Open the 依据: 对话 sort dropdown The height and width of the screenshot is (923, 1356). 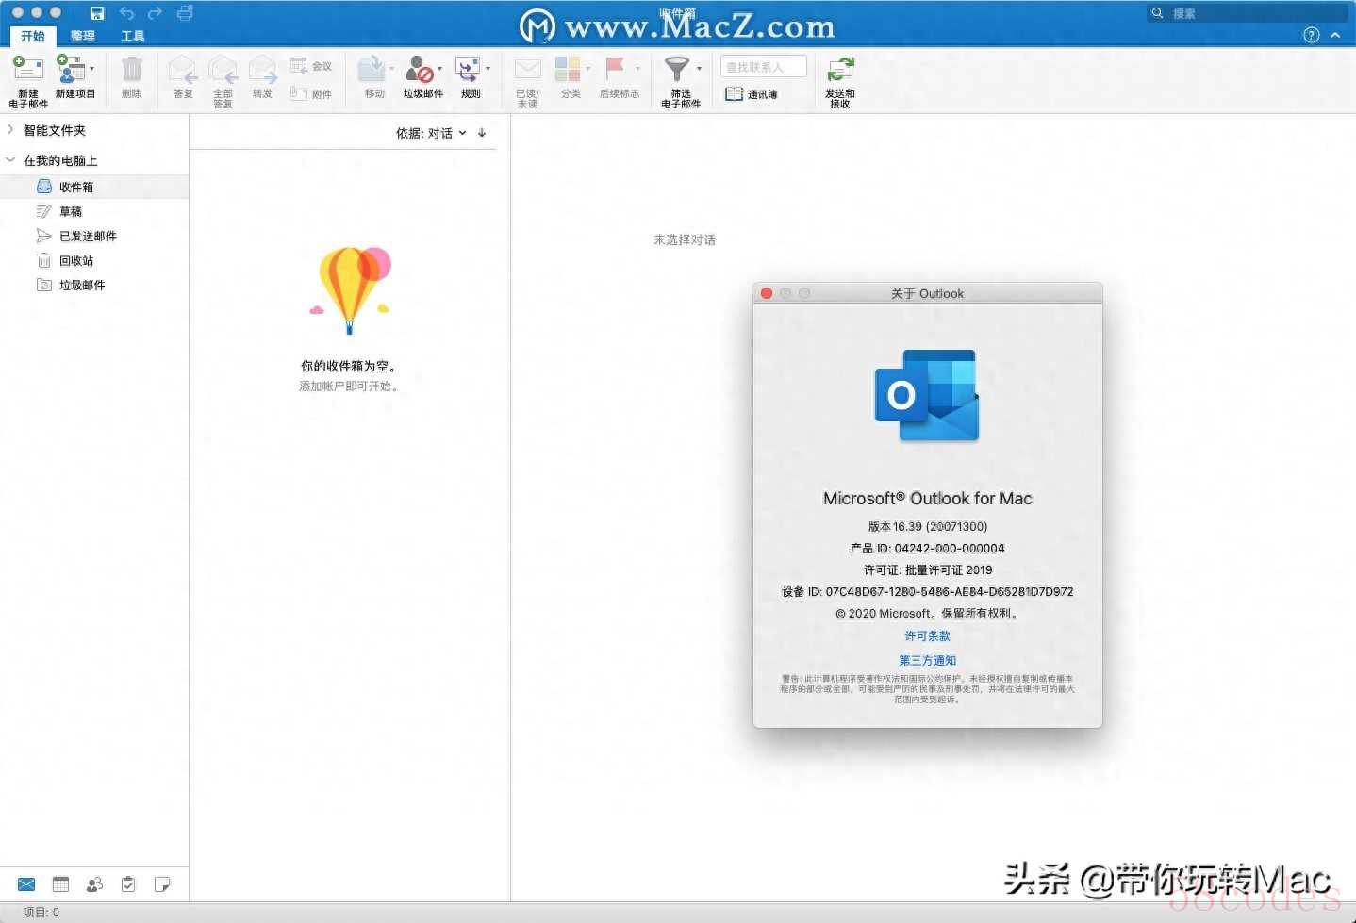(431, 133)
